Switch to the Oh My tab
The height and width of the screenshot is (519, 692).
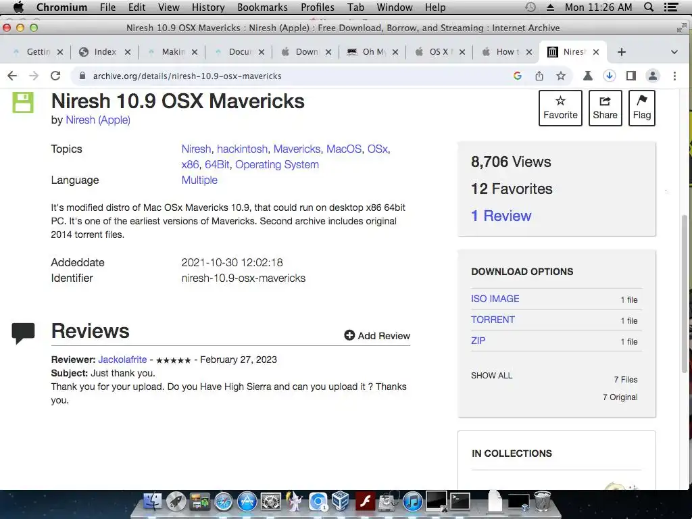[x=374, y=52]
